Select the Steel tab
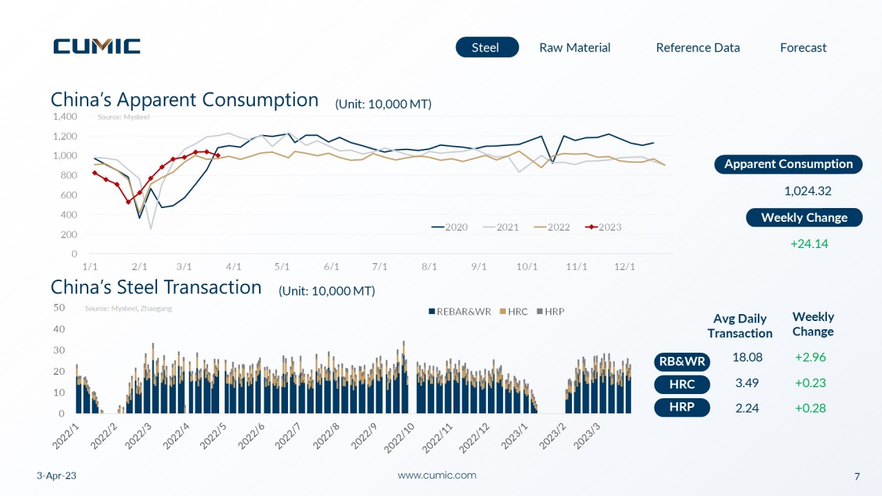The image size is (882, 496). 487,48
